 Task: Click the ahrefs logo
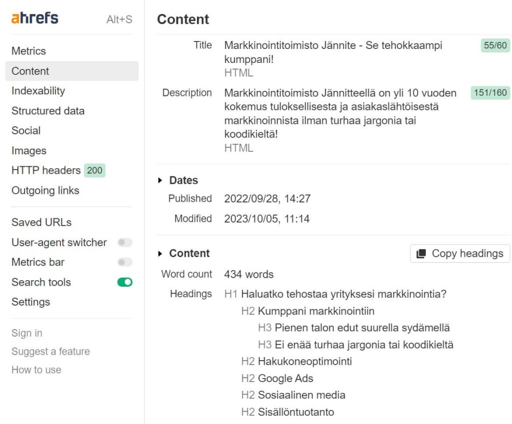click(35, 18)
